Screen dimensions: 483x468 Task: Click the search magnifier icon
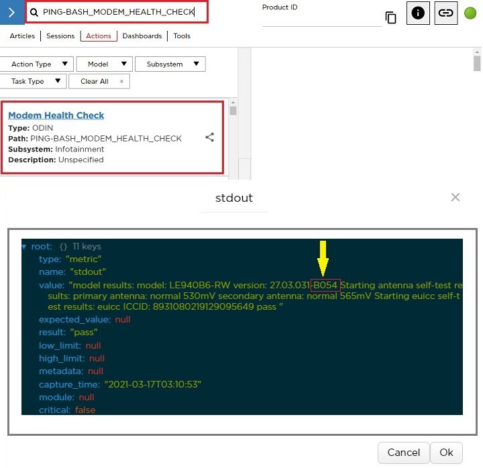[34, 12]
